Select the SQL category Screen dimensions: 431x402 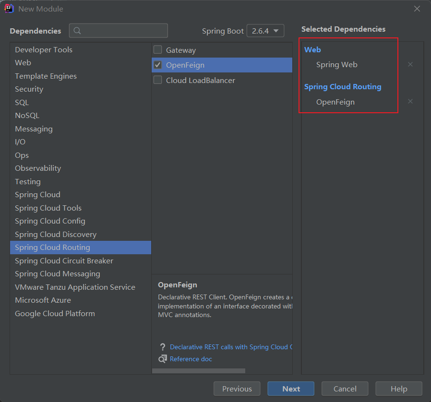click(81, 103)
